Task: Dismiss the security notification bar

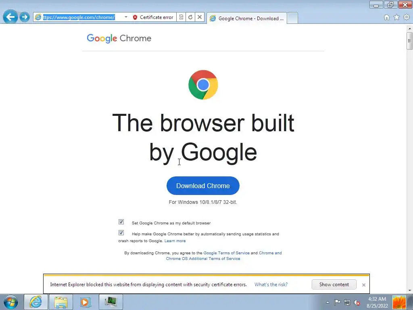Action: [364, 285]
